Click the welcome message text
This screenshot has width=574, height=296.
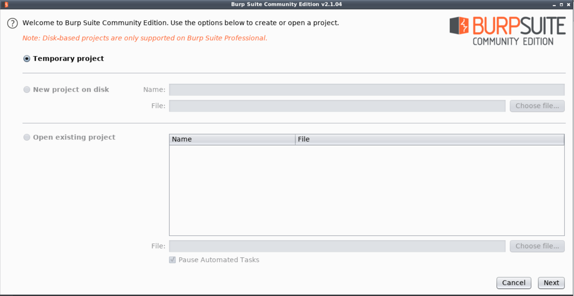(x=181, y=23)
